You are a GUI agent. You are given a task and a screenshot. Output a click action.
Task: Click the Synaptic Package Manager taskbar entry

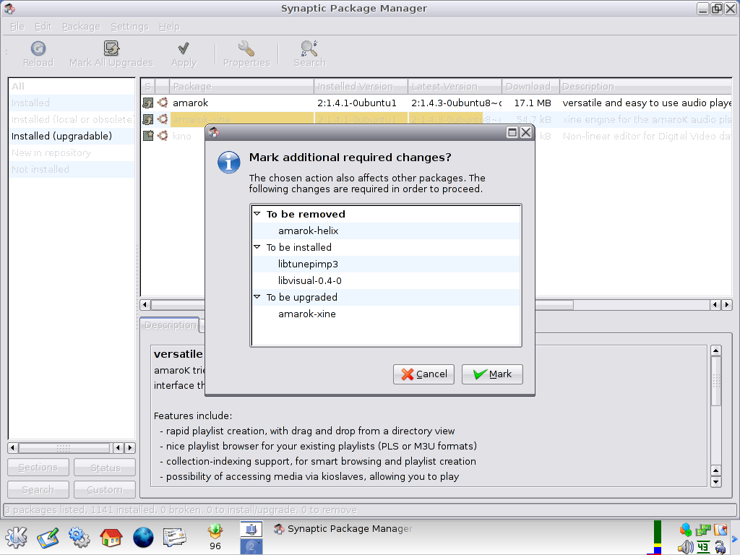(343, 529)
